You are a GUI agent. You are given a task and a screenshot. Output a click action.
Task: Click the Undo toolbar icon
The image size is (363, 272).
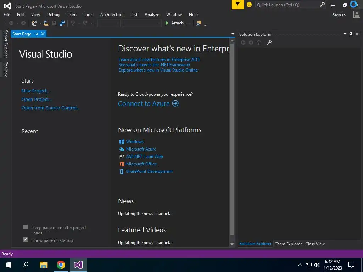(x=73, y=23)
